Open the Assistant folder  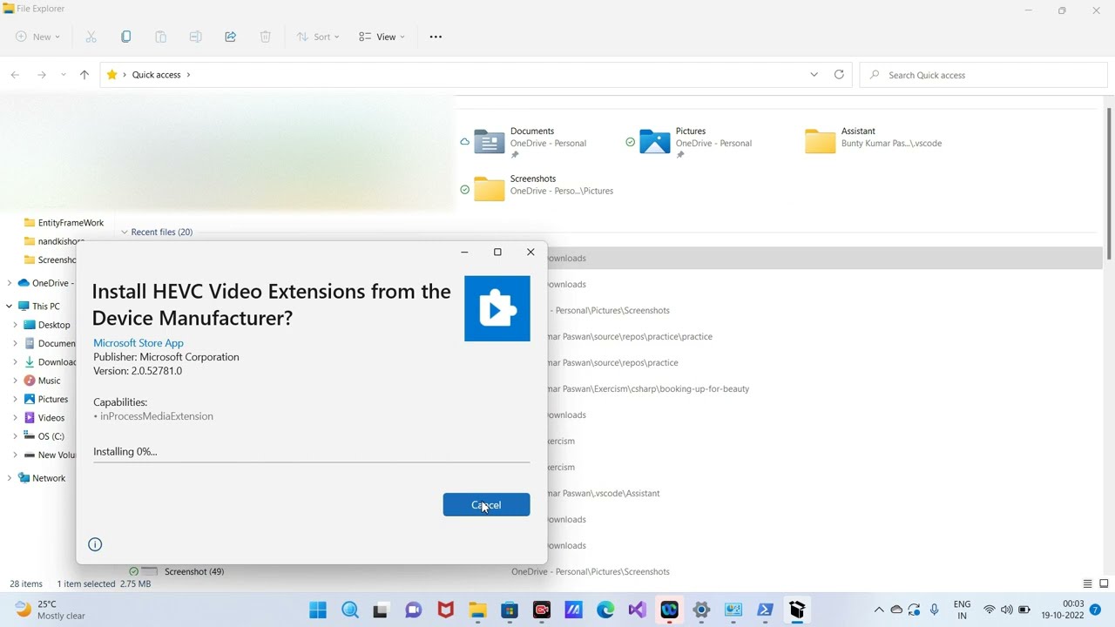(x=874, y=140)
